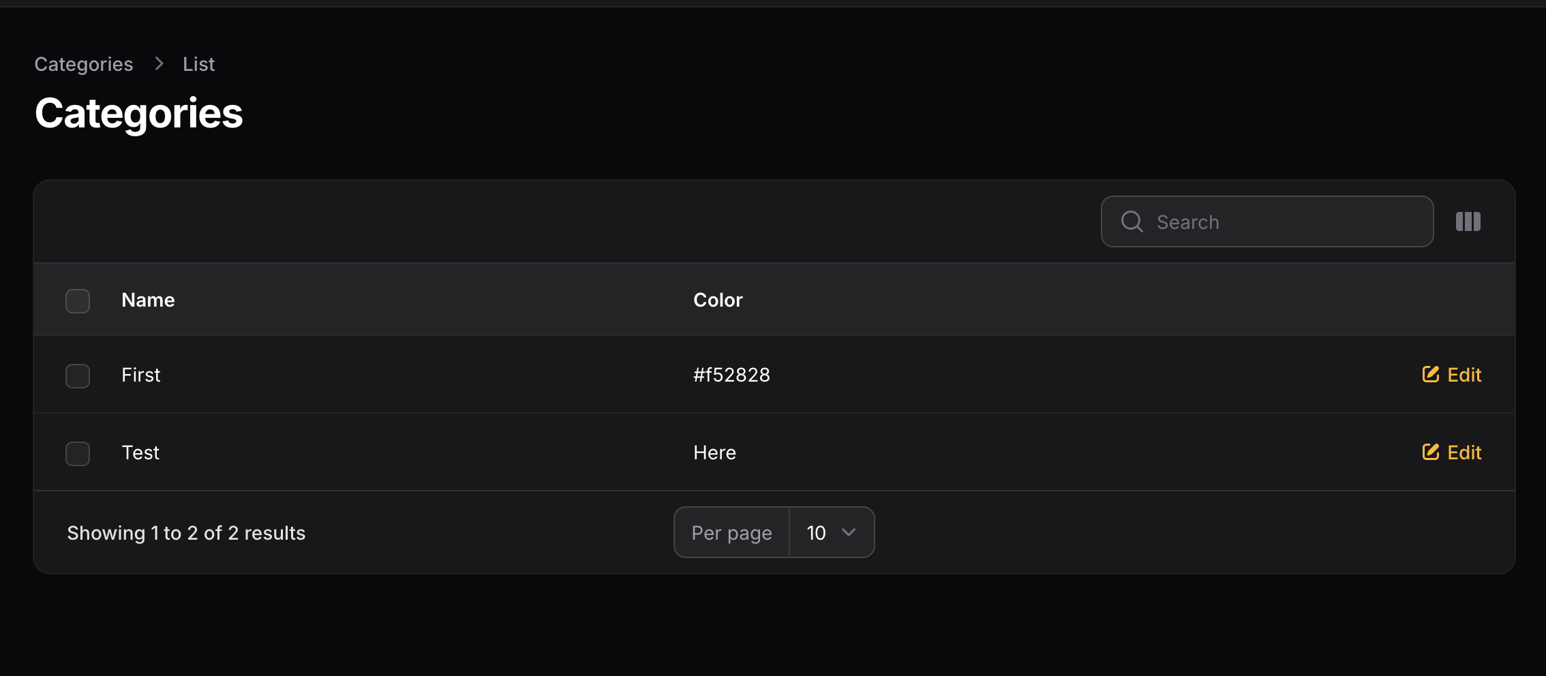
Task: Click the breadcrumb chevron separator
Action: tap(159, 63)
